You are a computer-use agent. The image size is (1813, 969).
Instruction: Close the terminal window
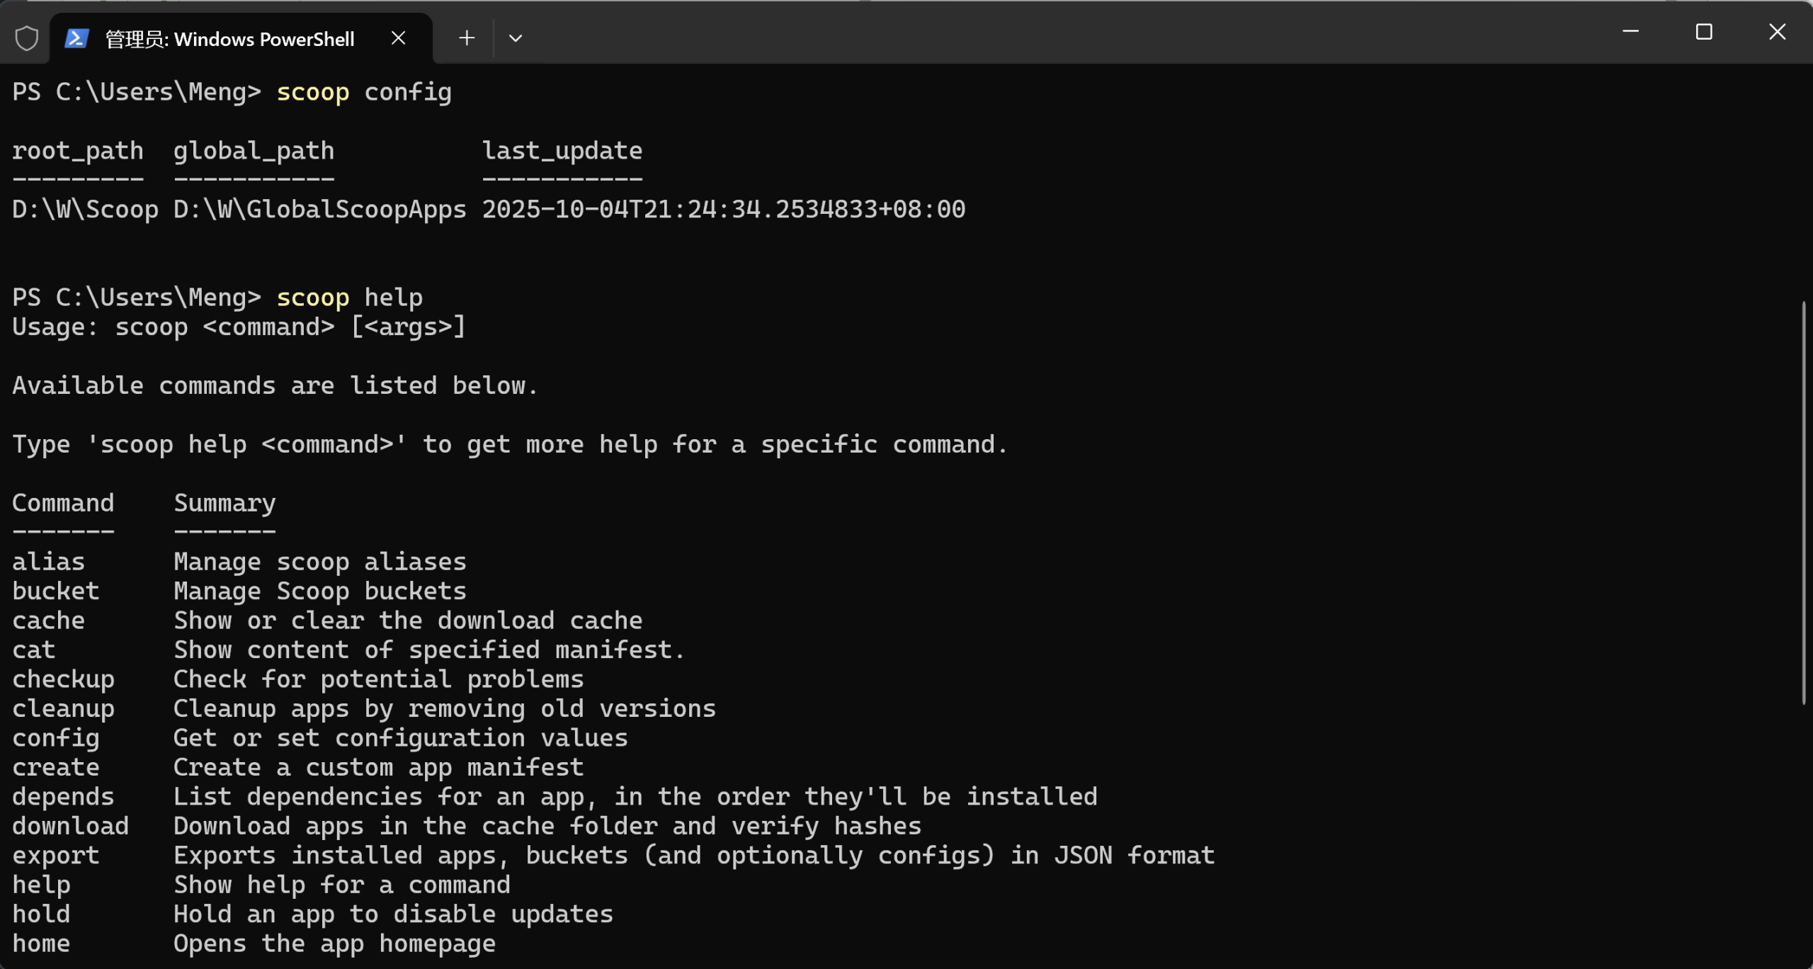(x=1777, y=32)
